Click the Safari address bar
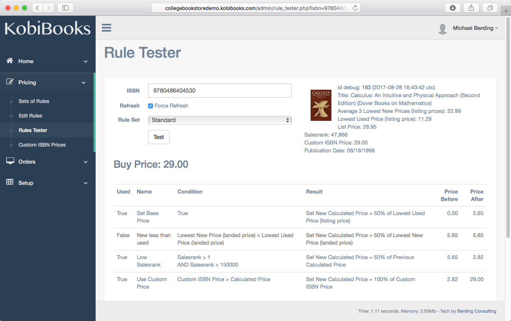 [256, 8]
